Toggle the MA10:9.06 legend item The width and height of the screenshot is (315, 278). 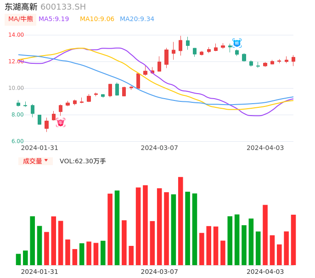coord(97,19)
